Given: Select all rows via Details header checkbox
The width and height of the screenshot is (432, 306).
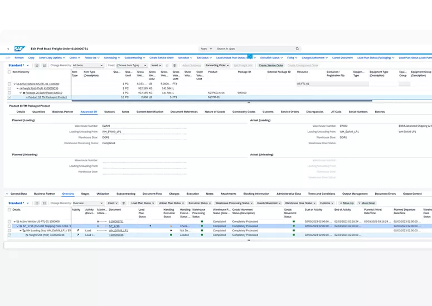Looking at the screenshot, I should (9, 210).
